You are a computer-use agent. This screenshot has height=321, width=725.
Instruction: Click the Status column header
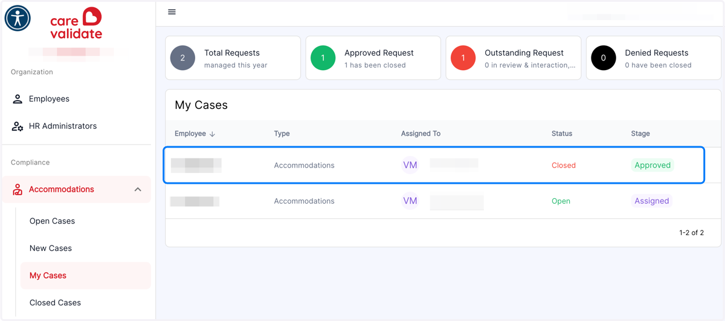(562, 134)
